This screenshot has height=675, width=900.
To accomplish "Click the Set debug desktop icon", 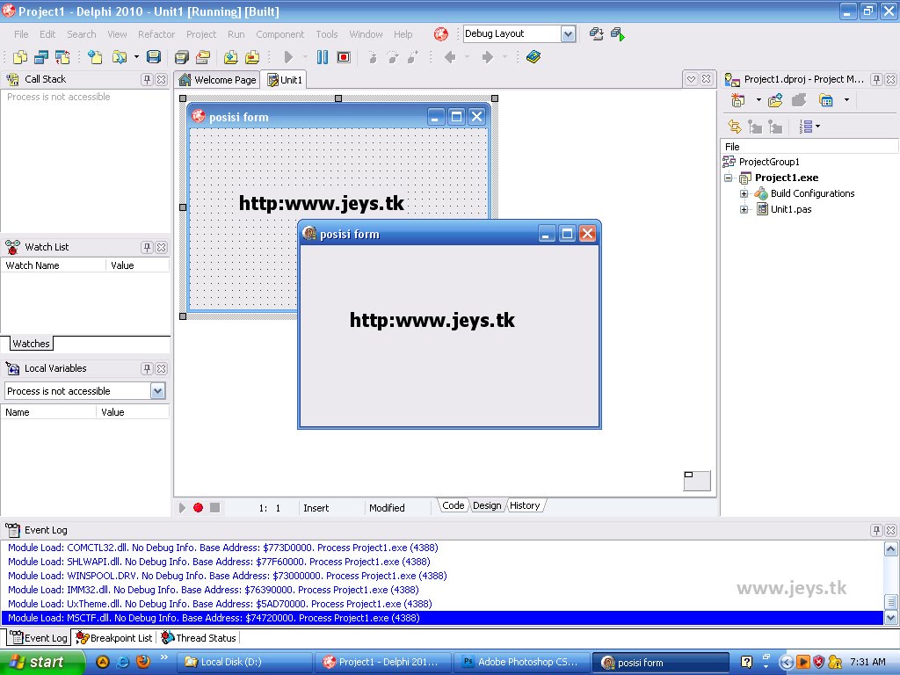I will (618, 34).
